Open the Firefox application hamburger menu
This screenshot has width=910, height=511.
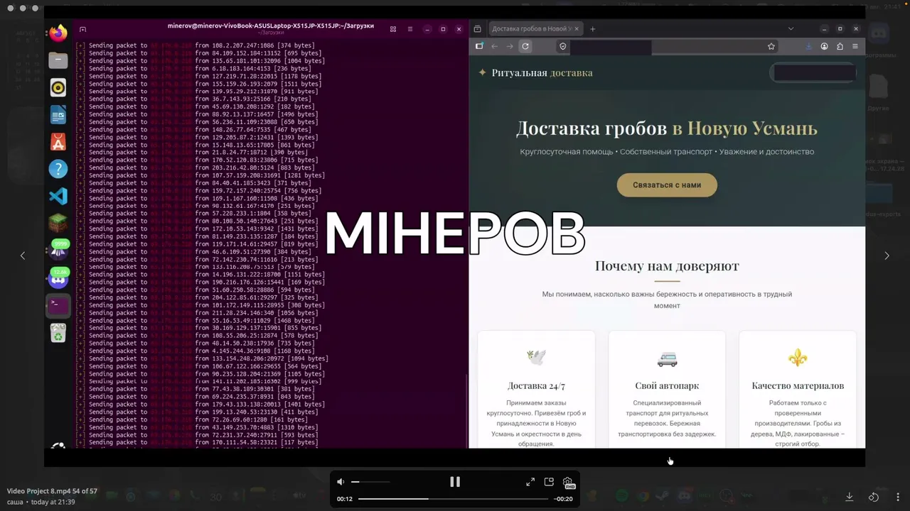[855, 46]
